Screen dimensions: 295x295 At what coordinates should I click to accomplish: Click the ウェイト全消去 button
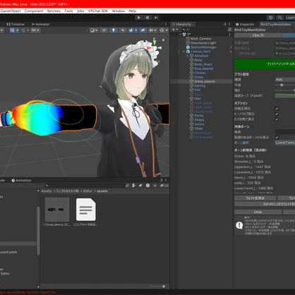255,198
